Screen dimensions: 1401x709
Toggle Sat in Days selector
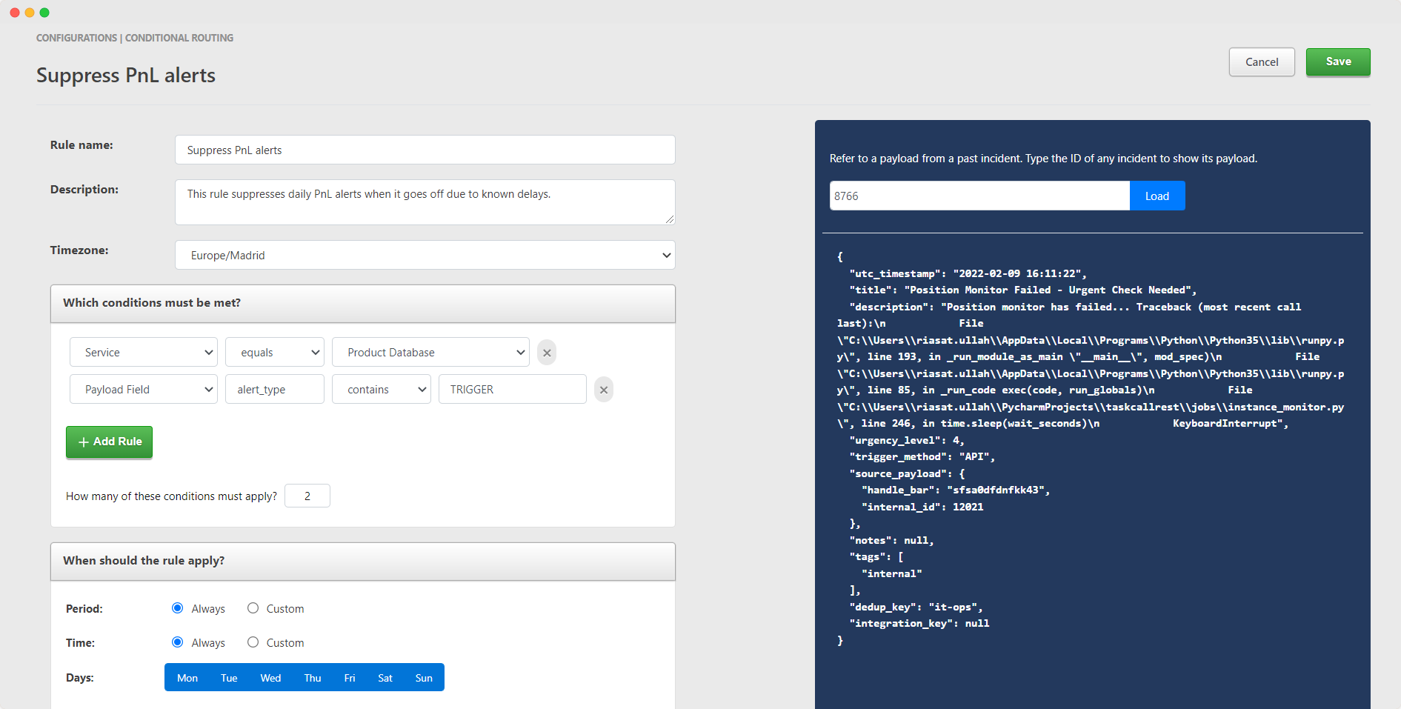[385, 678]
